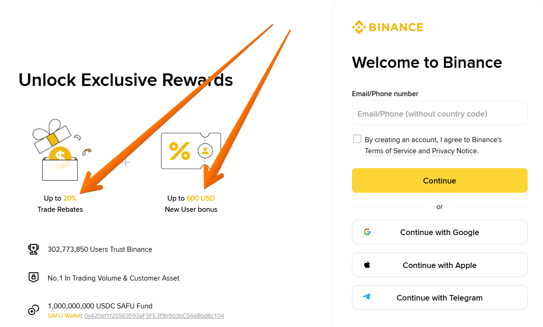
Task: Click the trophy icon beside users count
Action: 33,249
